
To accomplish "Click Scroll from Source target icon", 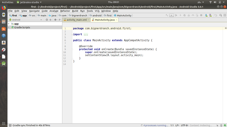I will (x=47, y=20).
